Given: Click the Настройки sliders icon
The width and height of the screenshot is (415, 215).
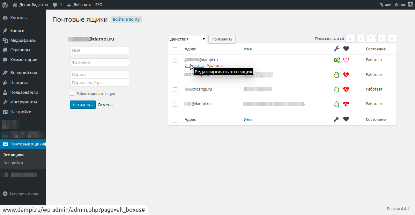Looking at the screenshot, I should 5,112.
